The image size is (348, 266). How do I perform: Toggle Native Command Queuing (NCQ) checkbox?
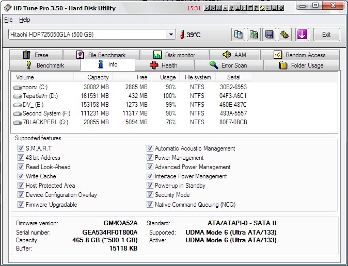(150, 205)
